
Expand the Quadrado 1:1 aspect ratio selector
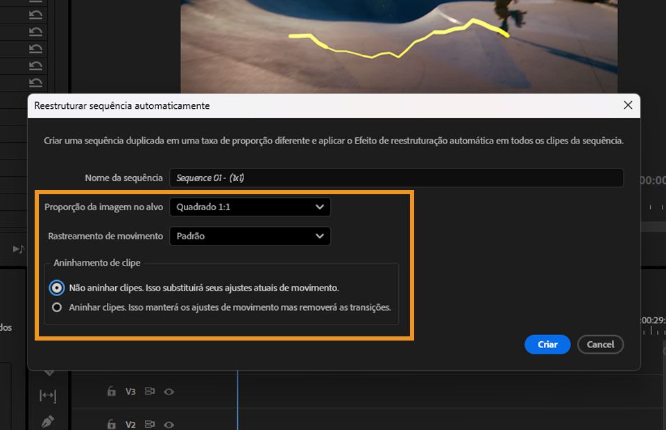pyautogui.click(x=319, y=207)
